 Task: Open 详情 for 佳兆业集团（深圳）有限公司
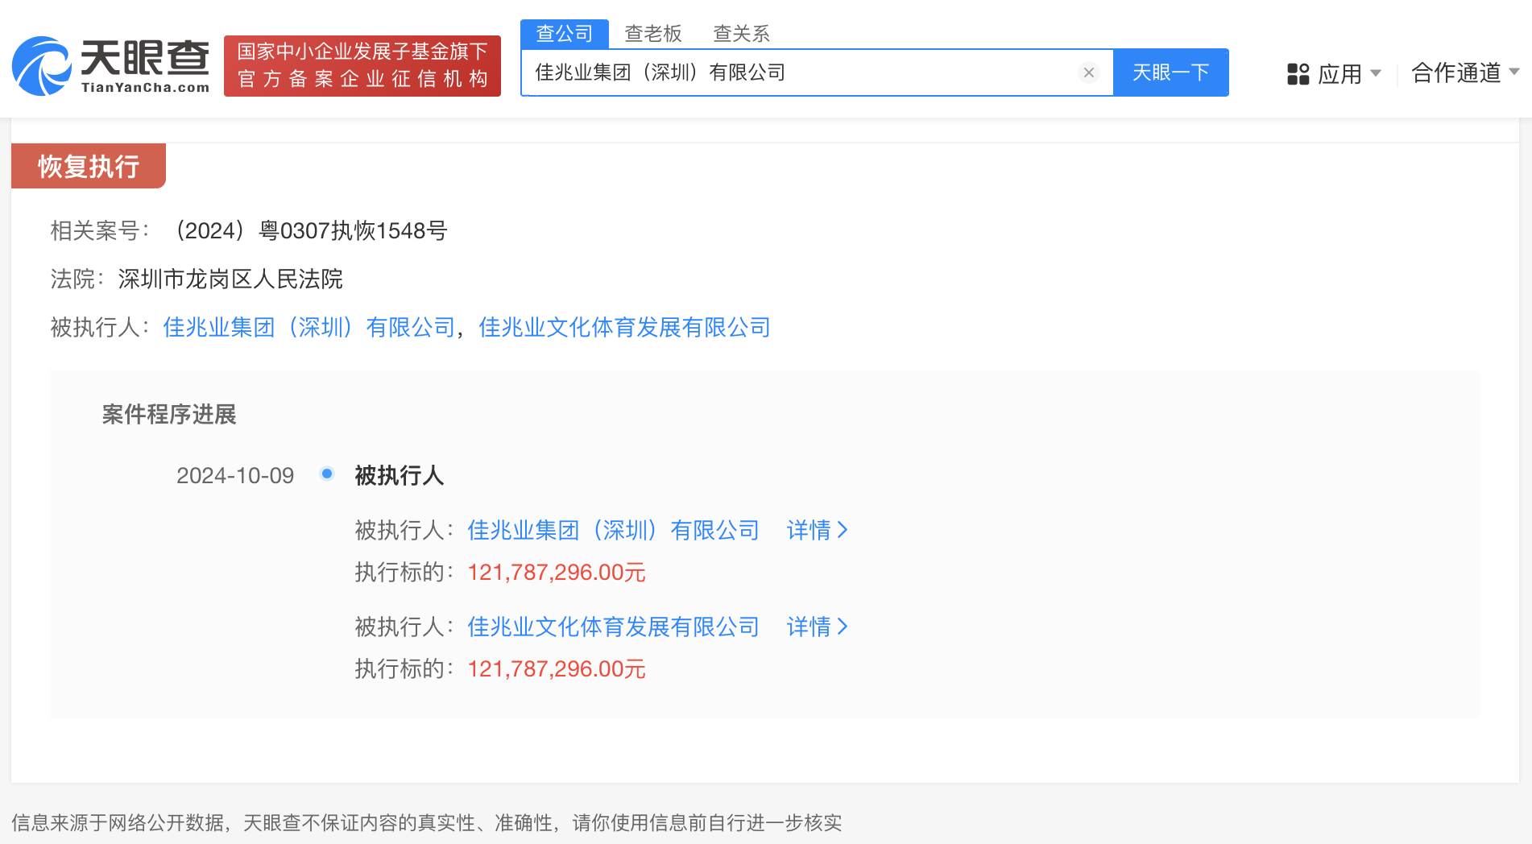818,531
